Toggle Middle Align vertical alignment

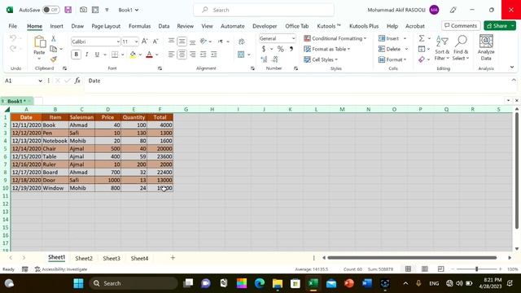tap(182, 42)
